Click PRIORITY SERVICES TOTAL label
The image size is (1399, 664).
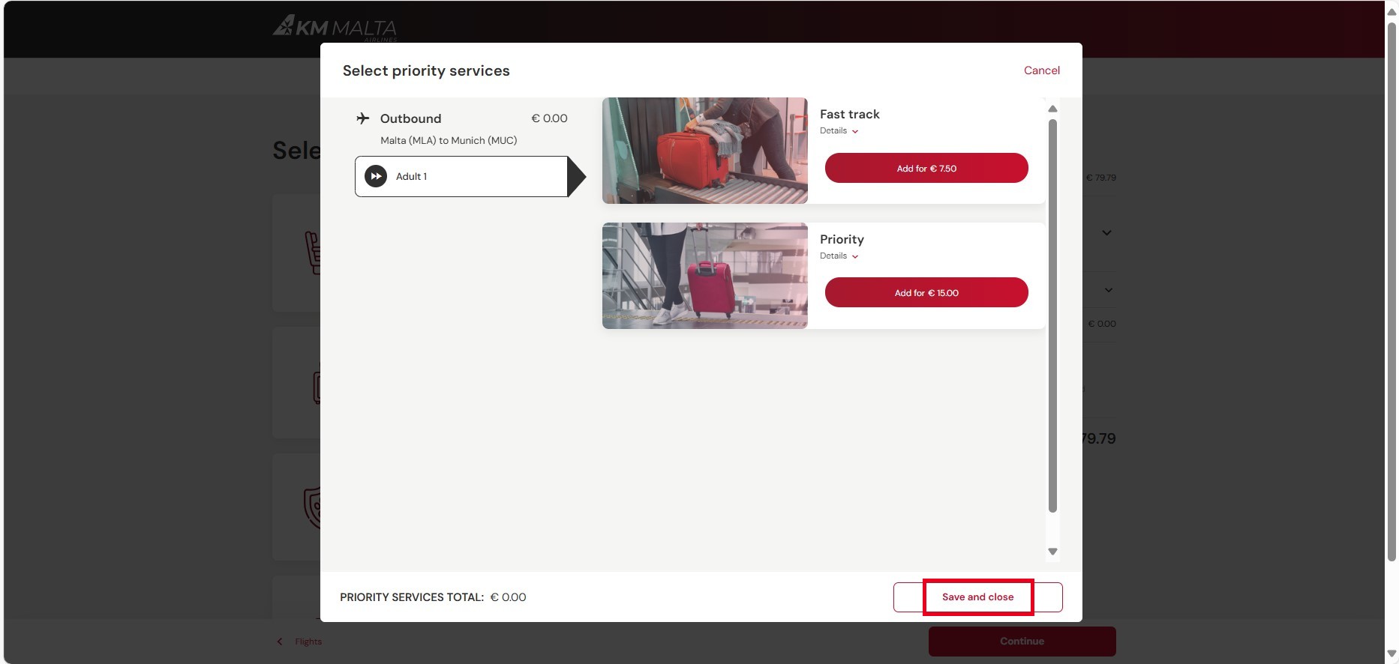point(412,597)
